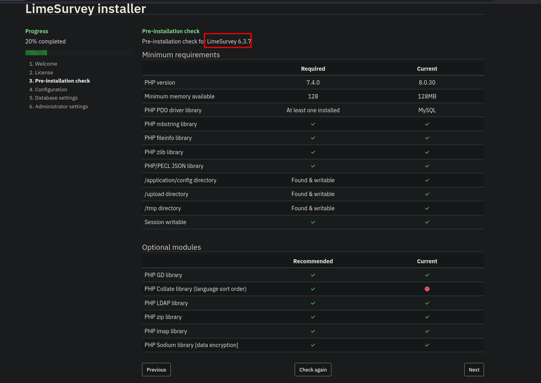Click the Required checkmark for PHP zlib library
Image resolution: width=541 pixels, height=383 pixels.
(313, 152)
